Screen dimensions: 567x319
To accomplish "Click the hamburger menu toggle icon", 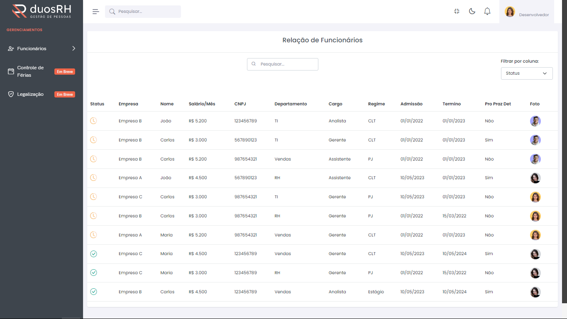I will (95, 12).
